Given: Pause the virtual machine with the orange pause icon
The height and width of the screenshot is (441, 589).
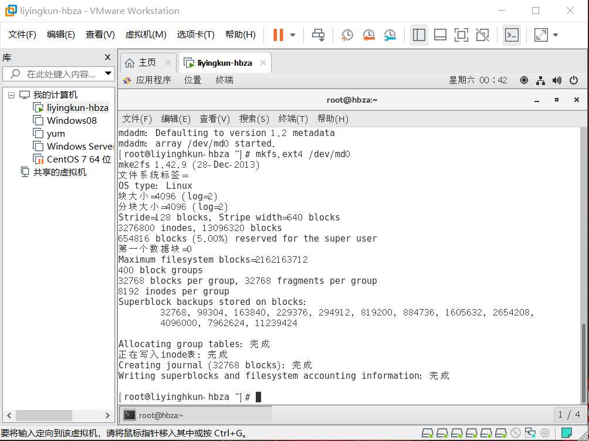Looking at the screenshot, I should [x=278, y=35].
